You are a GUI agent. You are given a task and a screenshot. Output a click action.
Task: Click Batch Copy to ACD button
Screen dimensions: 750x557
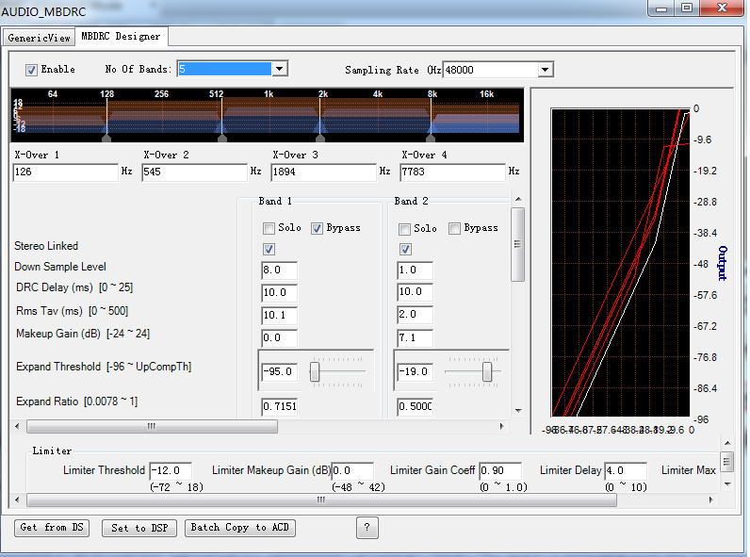(x=240, y=528)
